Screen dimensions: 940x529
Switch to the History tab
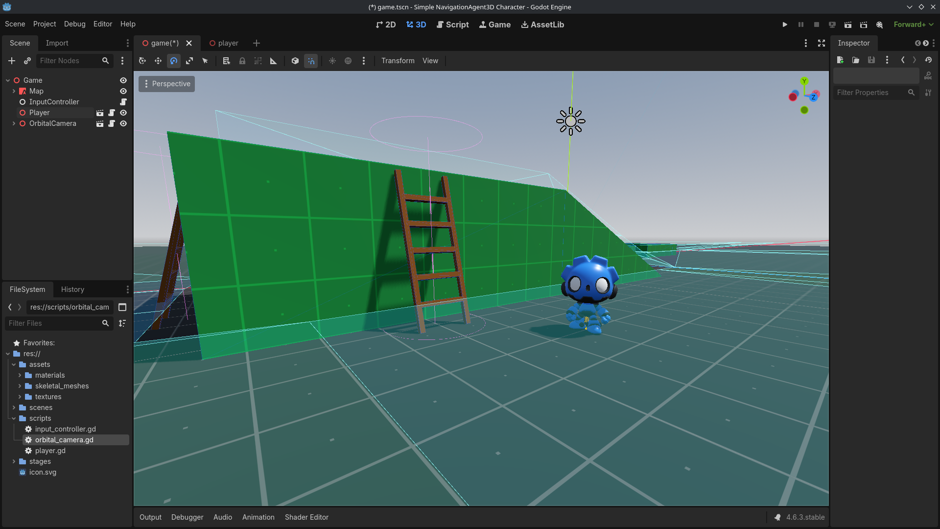point(72,289)
